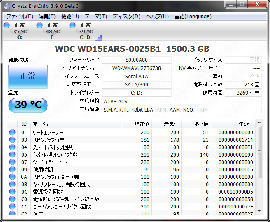Screen dimensions: 270x222
Task: Click the raw value 0000000000D5
Action: (236, 192)
